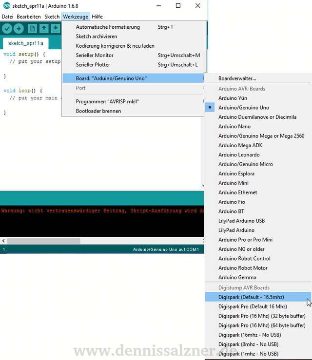The height and width of the screenshot is (360, 312).
Task: Select Digispark Pro (16 Mhz) (64 byte buffer)
Action: 258,325
